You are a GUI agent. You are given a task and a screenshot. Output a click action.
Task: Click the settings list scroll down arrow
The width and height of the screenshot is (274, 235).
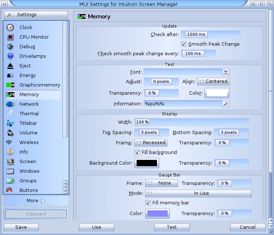pyautogui.click(x=65, y=190)
